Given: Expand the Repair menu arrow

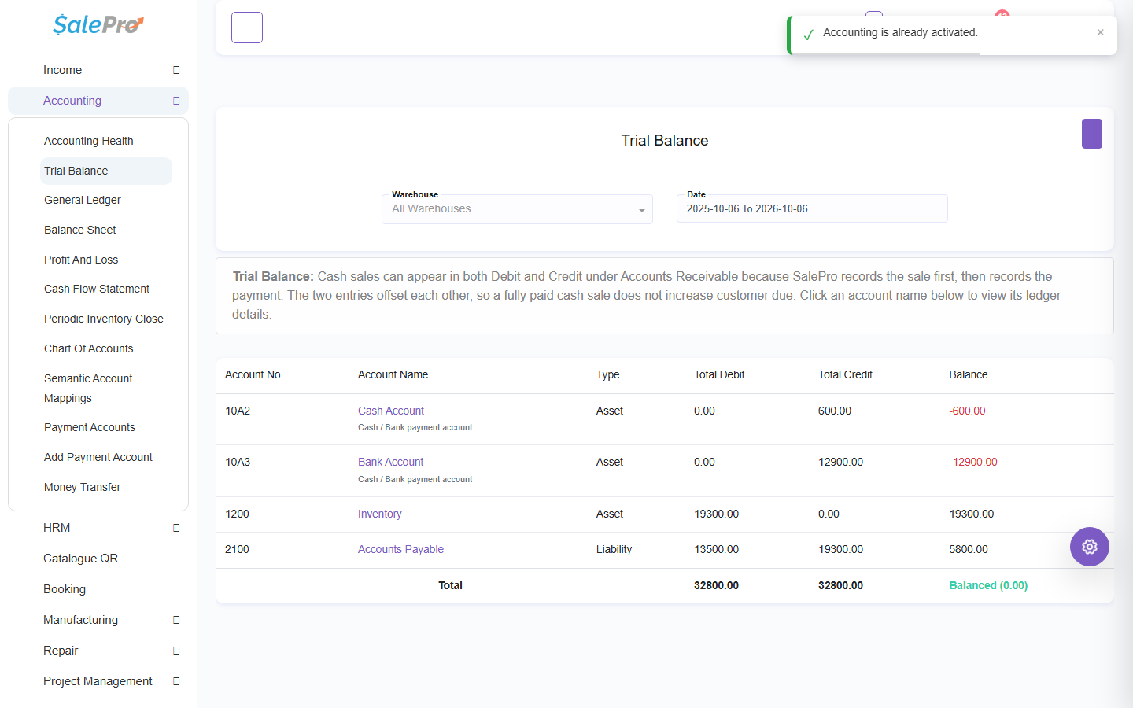Looking at the screenshot, I should click(176, 651).
